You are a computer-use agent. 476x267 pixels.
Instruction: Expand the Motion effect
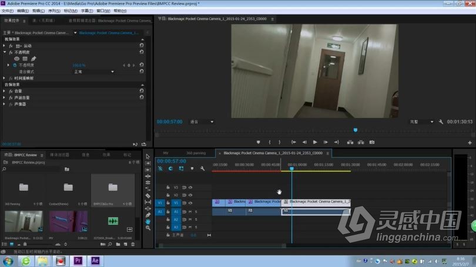point(4,46)
